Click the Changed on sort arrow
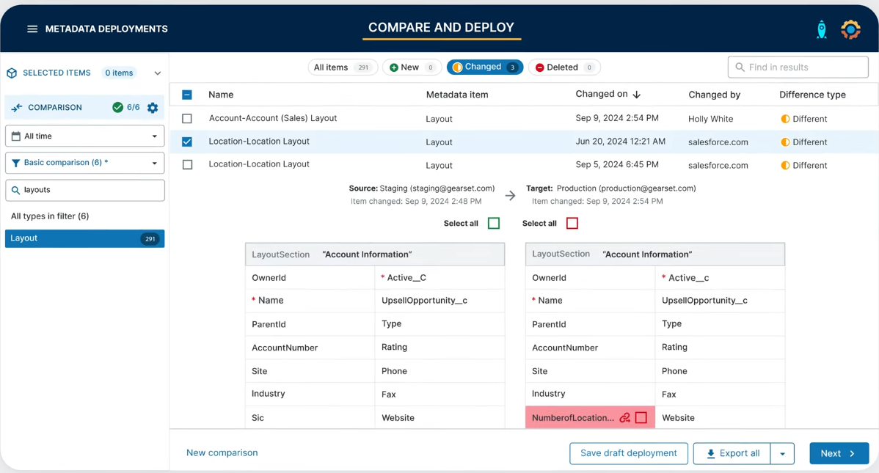This screenshot has width=879, height=473. [637, 95]
